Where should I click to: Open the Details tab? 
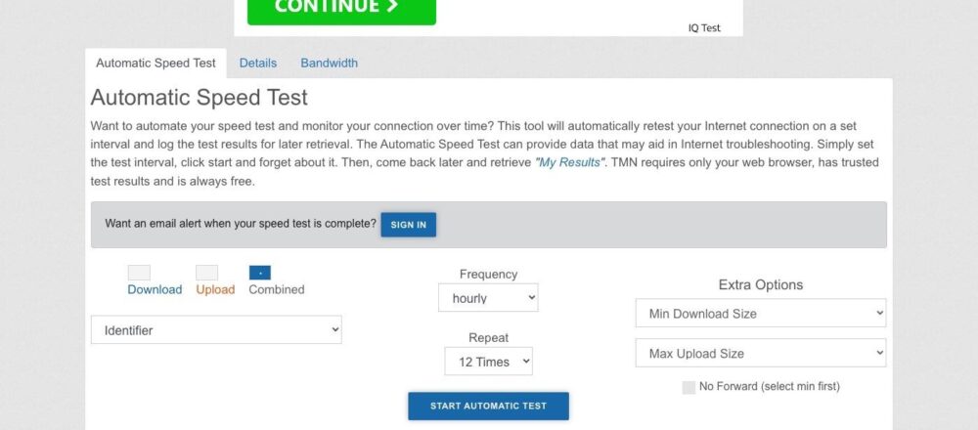pos(258,64)
